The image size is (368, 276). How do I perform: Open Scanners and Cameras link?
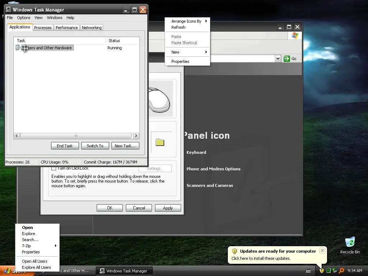[x=210, y=185]
